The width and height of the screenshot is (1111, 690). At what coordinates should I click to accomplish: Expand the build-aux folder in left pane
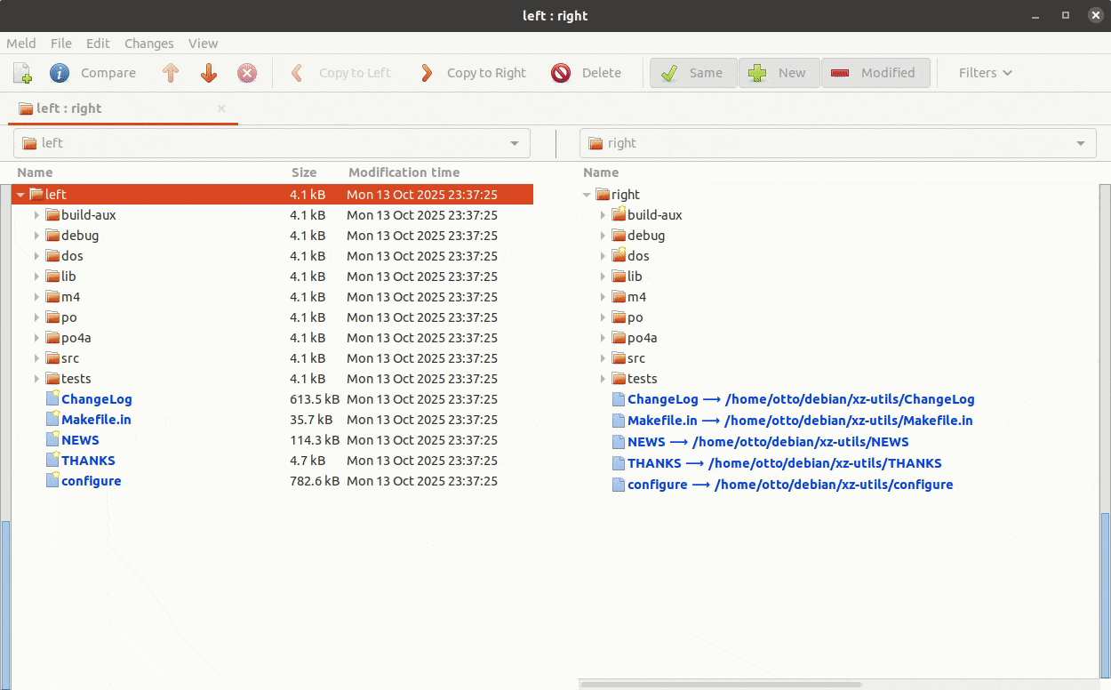36,215
